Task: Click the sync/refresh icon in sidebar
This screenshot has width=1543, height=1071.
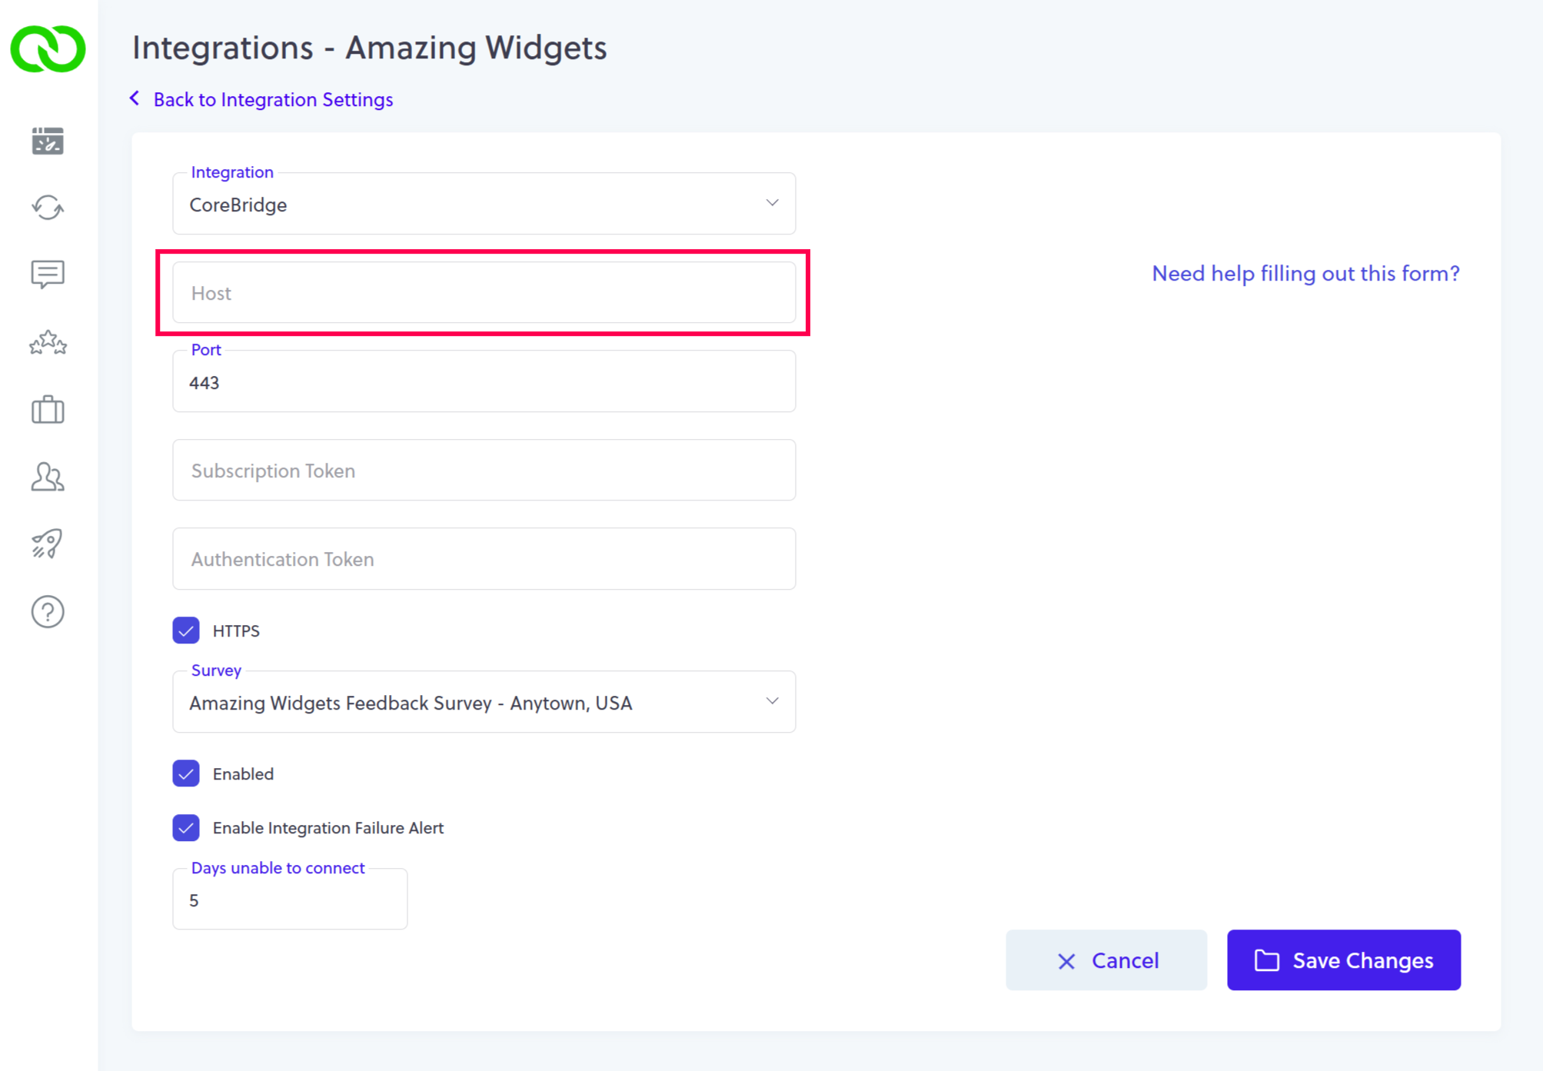Action: point(47,209)
